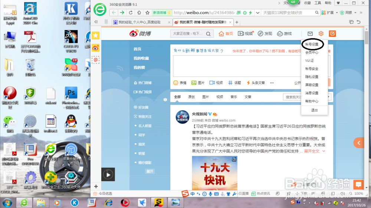Insert emoji with 表情 icon
Screen dimensions: 371x208
[x=180, y=83]
